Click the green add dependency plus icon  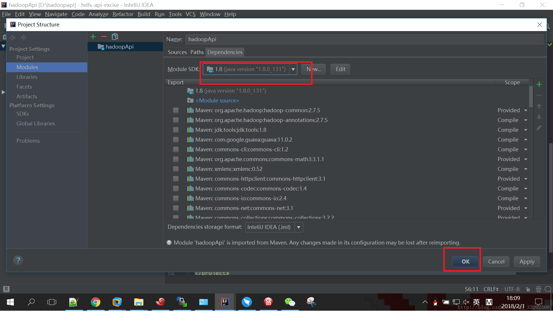point(539,84)
